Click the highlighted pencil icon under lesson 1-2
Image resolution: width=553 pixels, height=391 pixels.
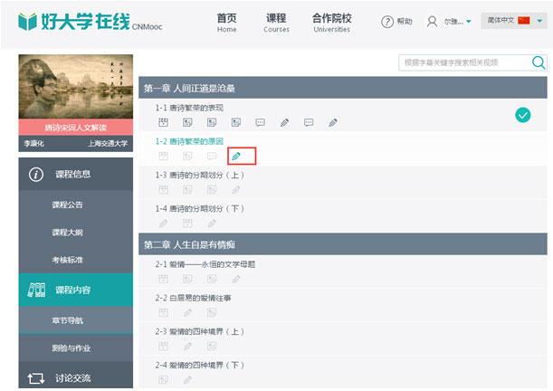(x=236, y=157)
